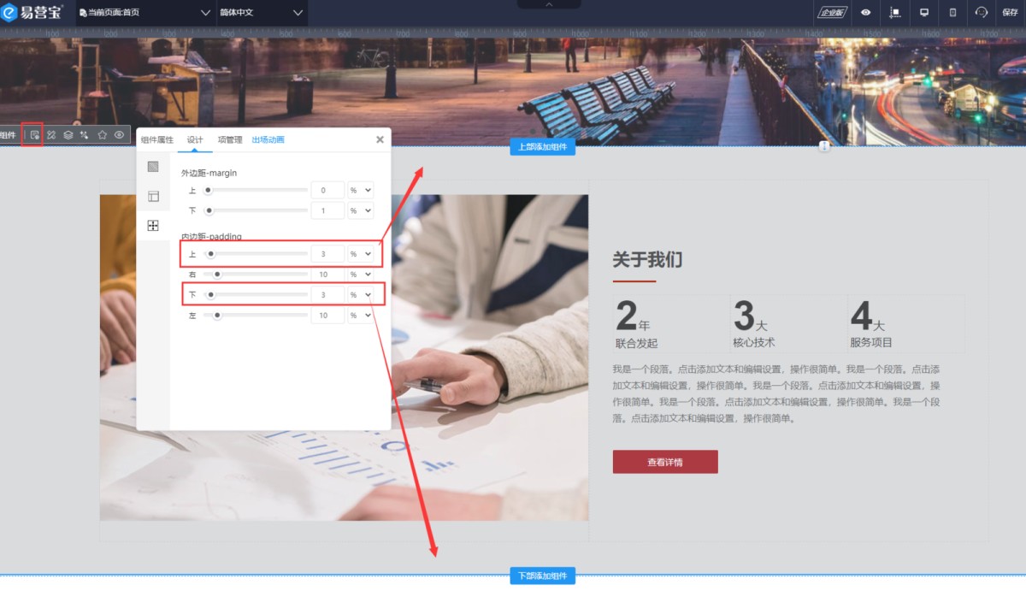Adjust the margin 下 slider

(256, 210)
